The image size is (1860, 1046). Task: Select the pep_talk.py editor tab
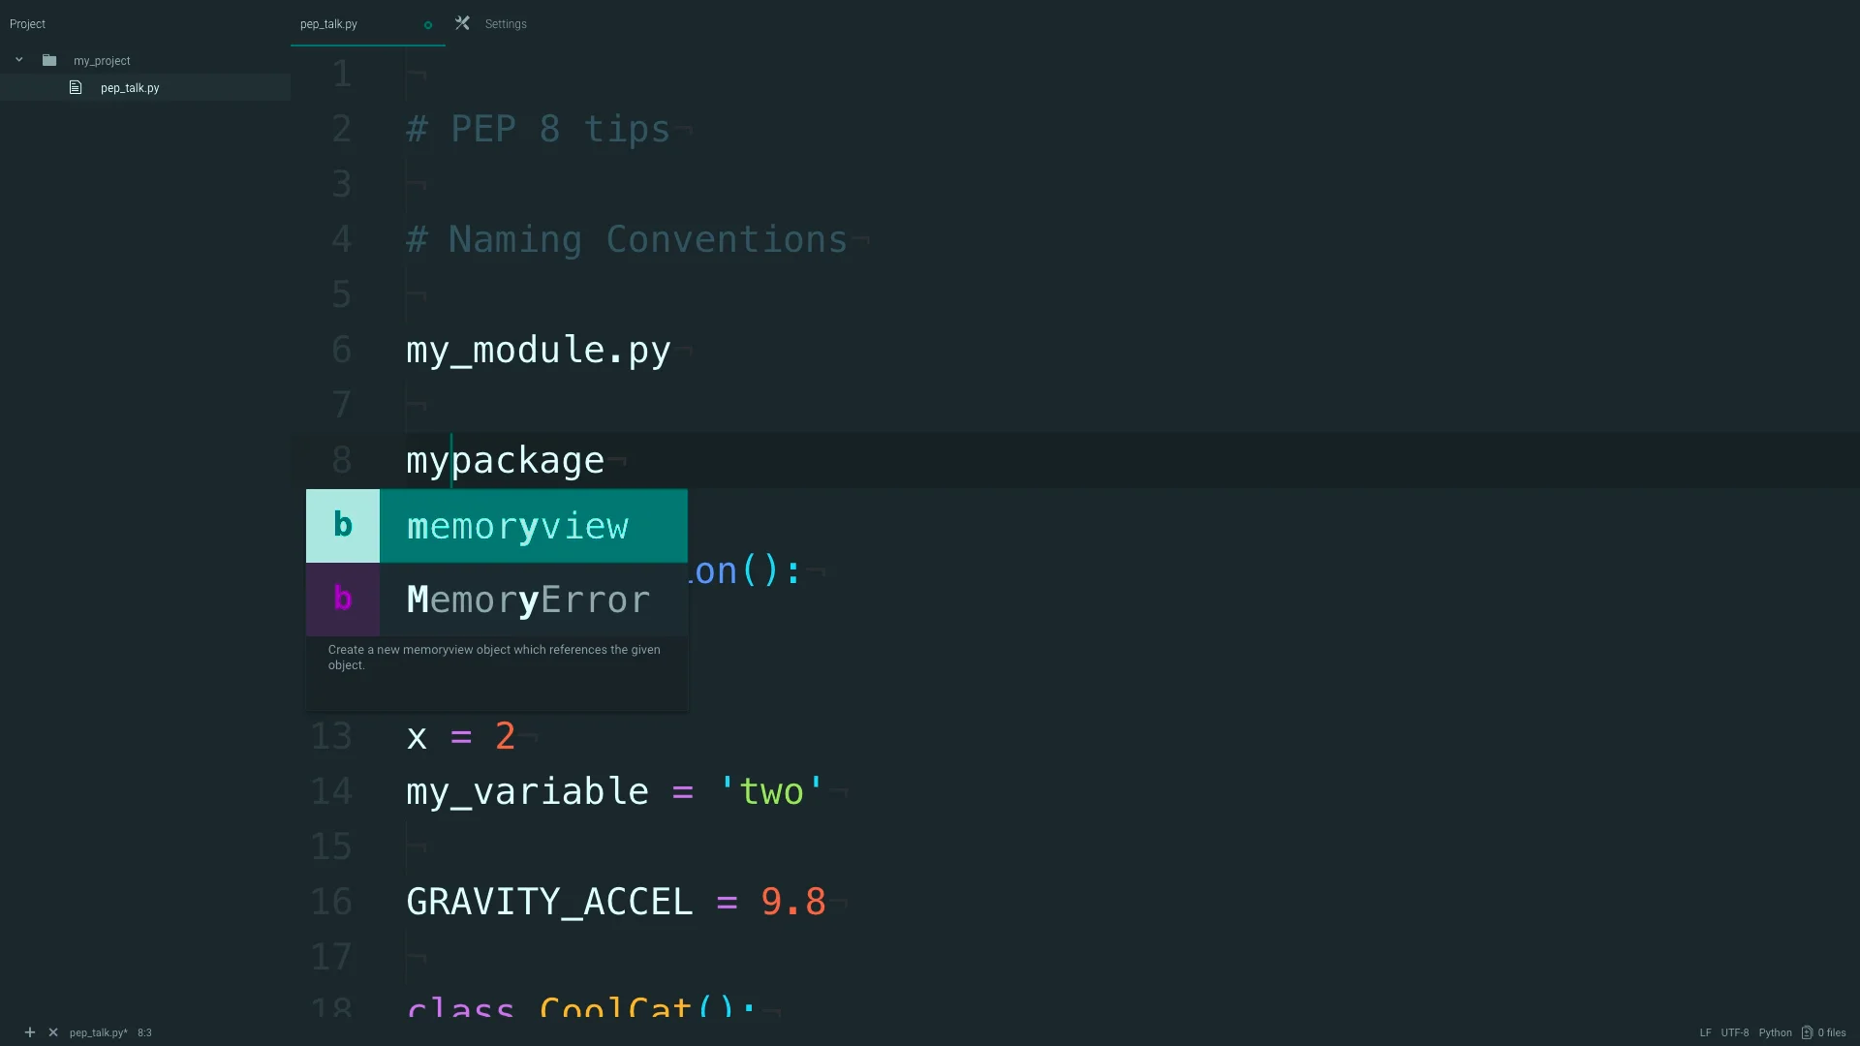pyautogui.click(x=329, y=24)
